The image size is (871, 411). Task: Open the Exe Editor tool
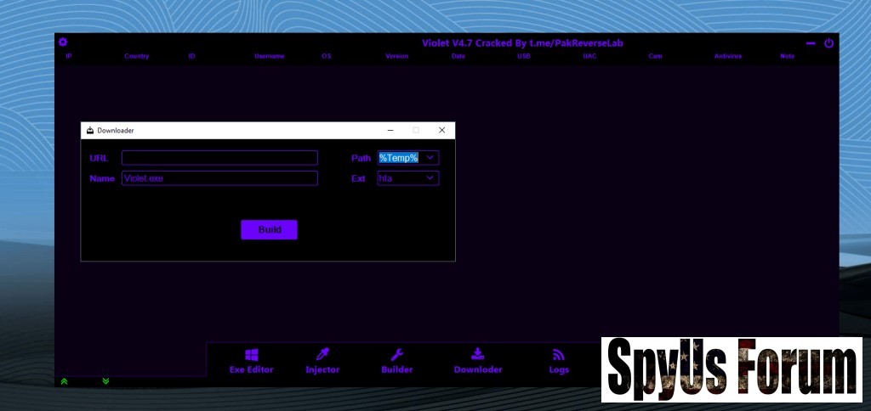pyautogui.click(x=252, y=355)
